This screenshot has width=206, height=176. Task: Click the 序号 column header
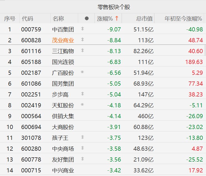[x=9, y=19]
